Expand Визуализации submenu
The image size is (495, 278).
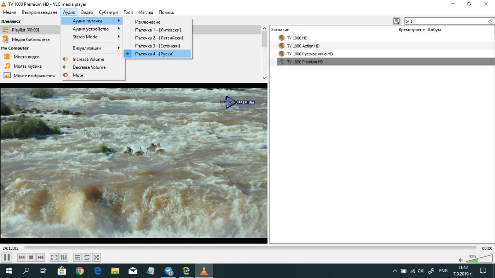(x=92, y=48)
